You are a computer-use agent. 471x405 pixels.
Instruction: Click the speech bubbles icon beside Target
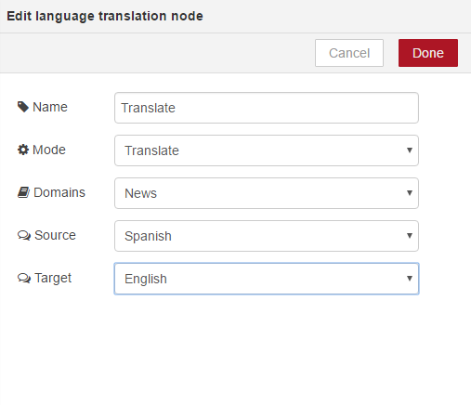[24, 278]
